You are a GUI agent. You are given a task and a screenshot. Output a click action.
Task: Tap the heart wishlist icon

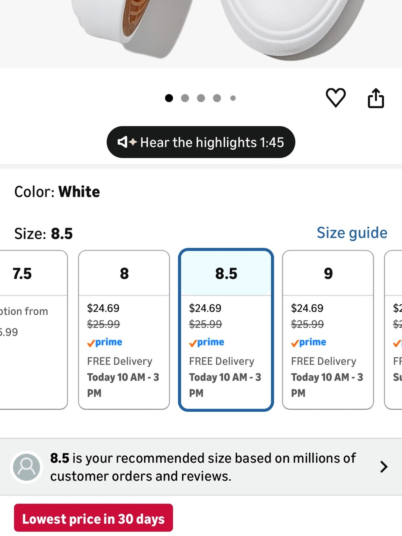[x=335, y=98]
